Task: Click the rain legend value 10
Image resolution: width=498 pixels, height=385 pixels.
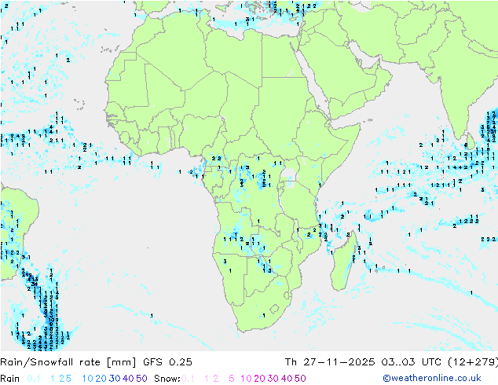Action: (87, 379)
